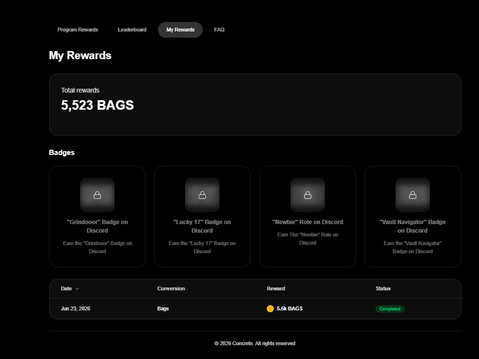479x359 pixels.
Task: Click the Reward column header
Action: [x=276, y=288]
